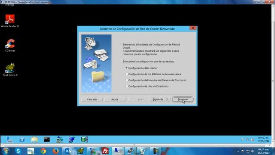Open Google Chrome from local taskbar
Viewport: 275px width, 155px height.
(x=43, y=151)
